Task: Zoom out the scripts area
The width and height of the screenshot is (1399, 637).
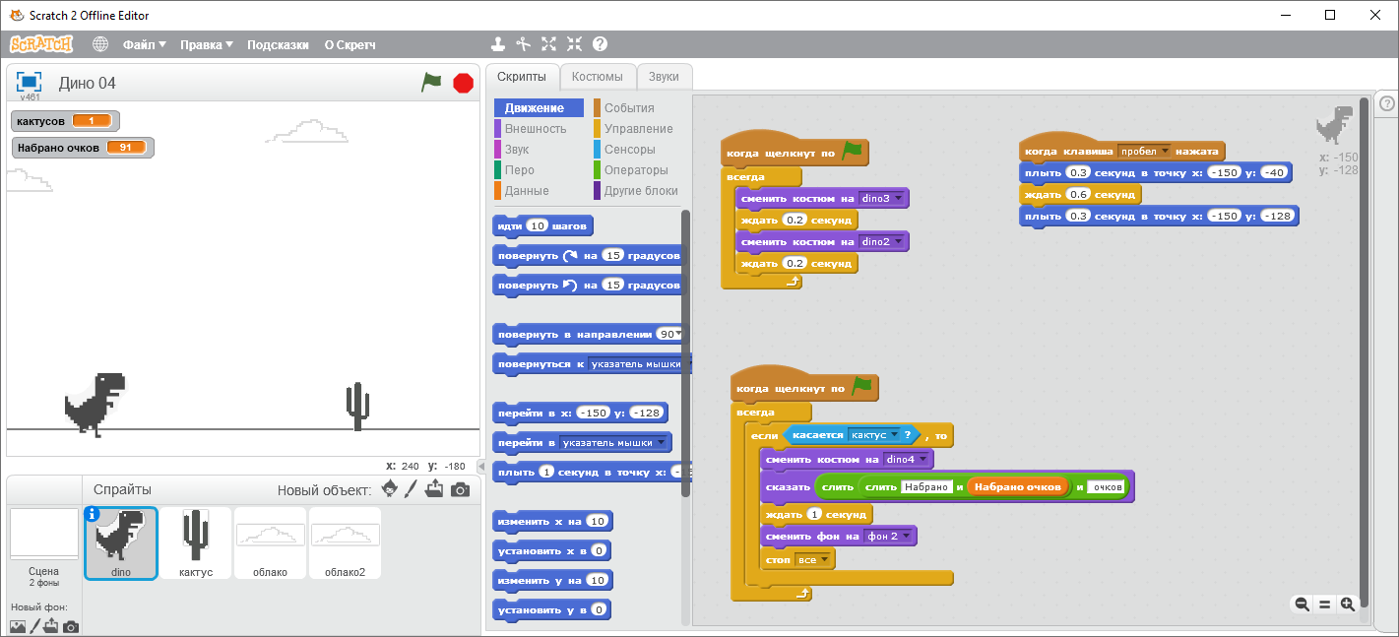Action: (1302, 605)
